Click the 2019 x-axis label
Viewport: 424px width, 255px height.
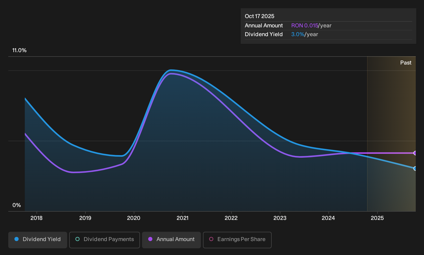(85, 218)
